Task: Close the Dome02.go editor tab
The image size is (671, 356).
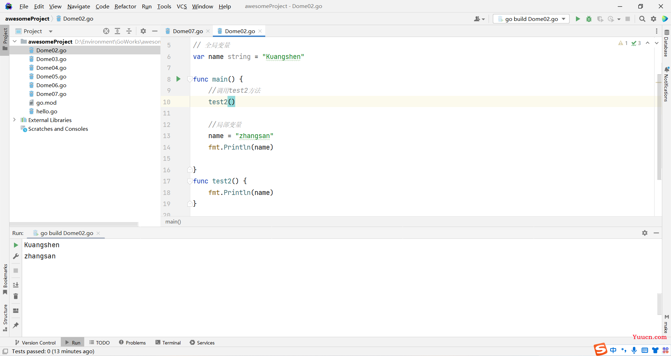Action: tap(260, 31)
